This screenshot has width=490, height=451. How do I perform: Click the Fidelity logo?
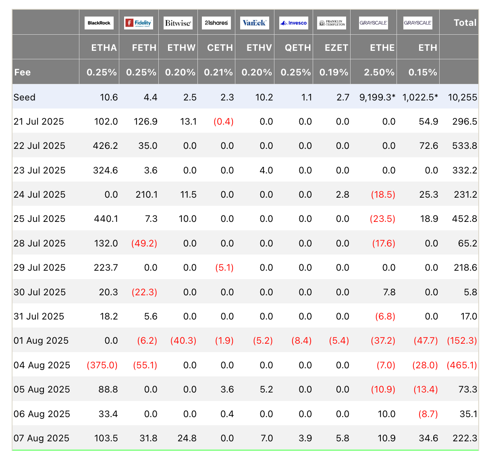click(x=139, y=23)
